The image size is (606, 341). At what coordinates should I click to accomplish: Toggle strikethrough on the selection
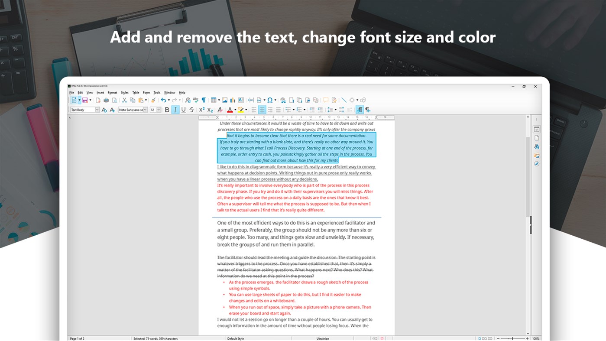click(191, 110)
